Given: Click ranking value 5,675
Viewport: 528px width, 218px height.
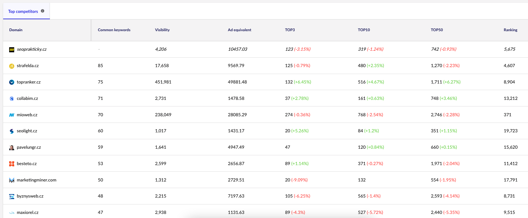Looking at the screenshot, I should [x=509, y=49].
